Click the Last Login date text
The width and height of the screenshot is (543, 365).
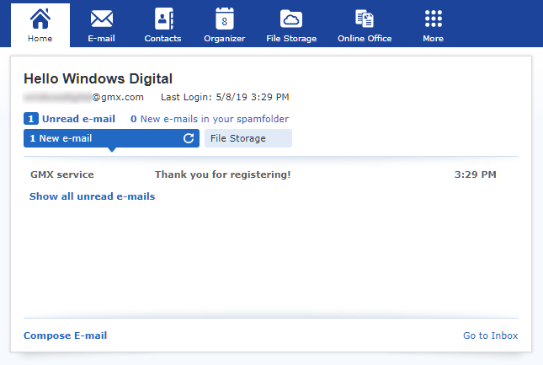pos(225,97)
